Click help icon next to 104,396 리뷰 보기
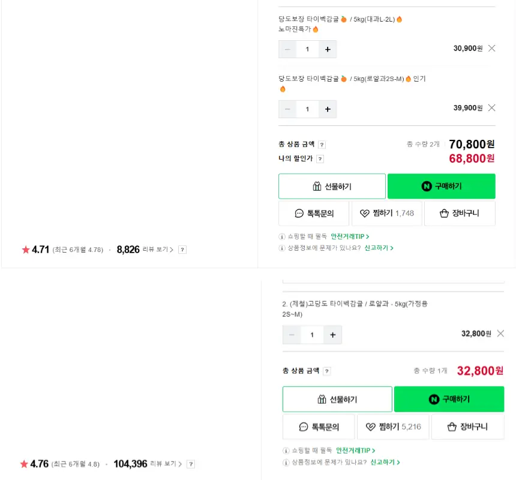Image resolution: width=516 pixels, height=480 pixels. tap(191, 464)
